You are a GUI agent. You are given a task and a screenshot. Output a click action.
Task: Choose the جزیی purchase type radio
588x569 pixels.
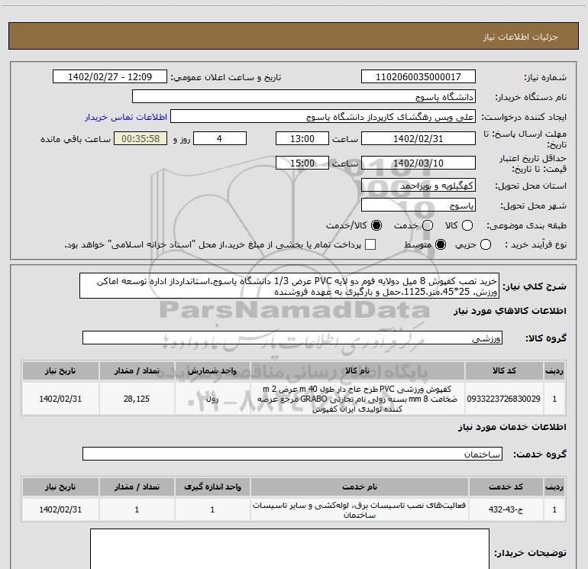click(x=485, y=244)
